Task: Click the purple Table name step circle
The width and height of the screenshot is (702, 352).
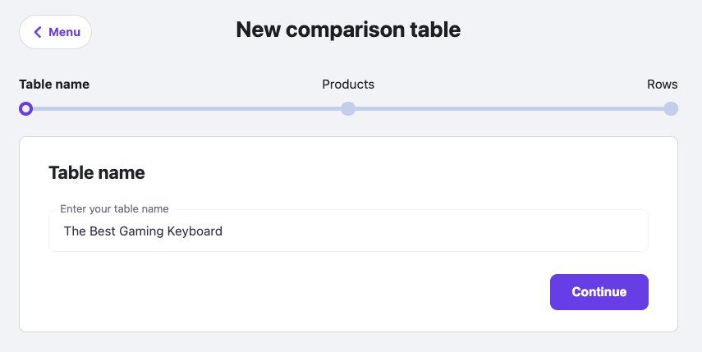Action: pos(26,108)
